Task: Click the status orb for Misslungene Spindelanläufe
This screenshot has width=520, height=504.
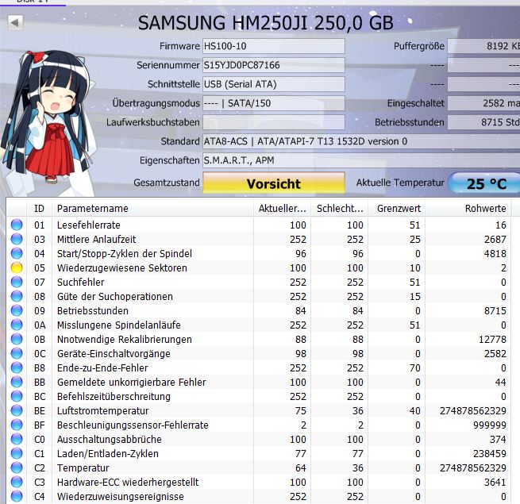Action: click(17, 325)
